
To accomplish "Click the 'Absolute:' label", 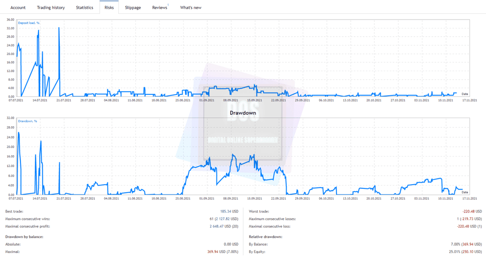I will click(x=13, y=244).
